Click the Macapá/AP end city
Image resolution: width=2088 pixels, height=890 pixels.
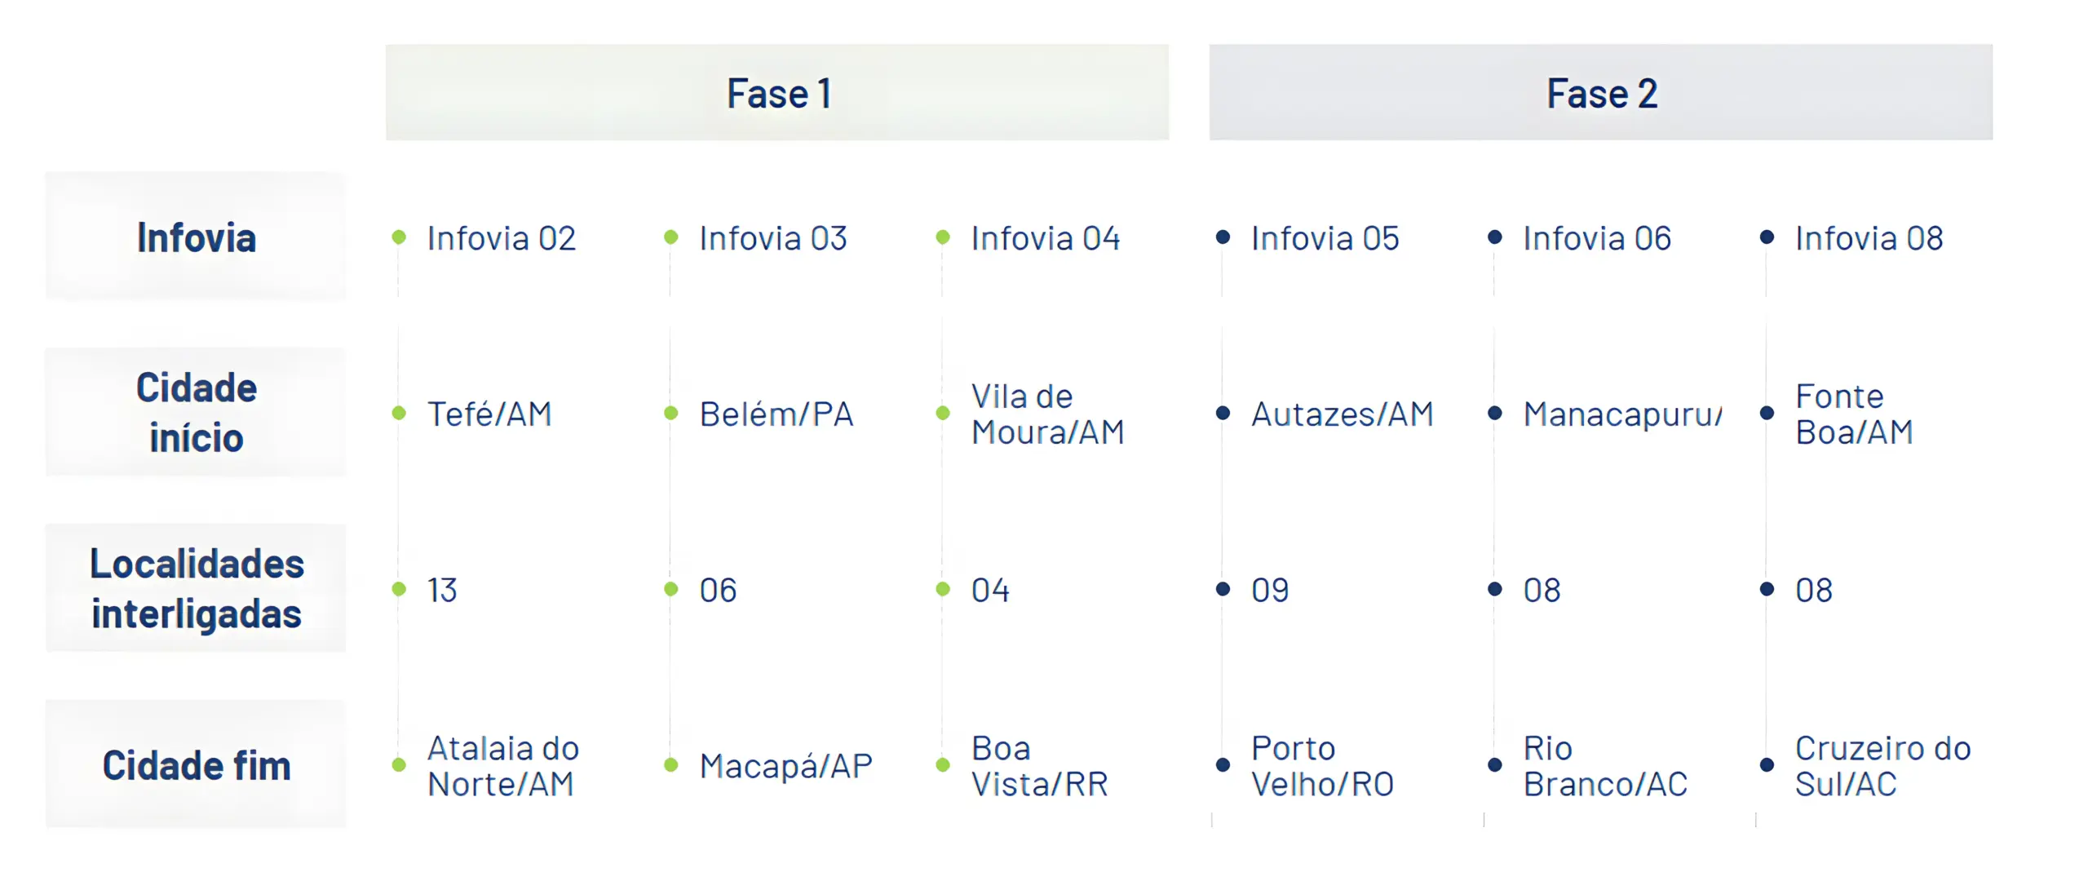click(x=785, y=765)
